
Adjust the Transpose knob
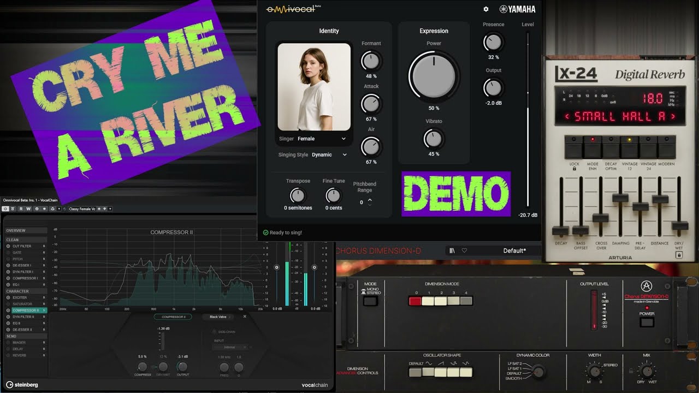(x=298, y=195)
